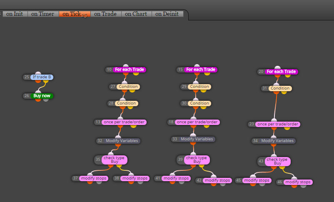The height and width of the screenshot is (202, 334).
Task: Click the yellow output of If trade B
Action: (46, 81)
